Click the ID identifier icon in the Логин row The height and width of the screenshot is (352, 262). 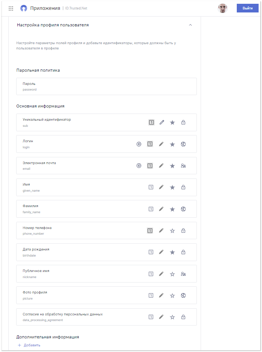(x=139, y=144)
